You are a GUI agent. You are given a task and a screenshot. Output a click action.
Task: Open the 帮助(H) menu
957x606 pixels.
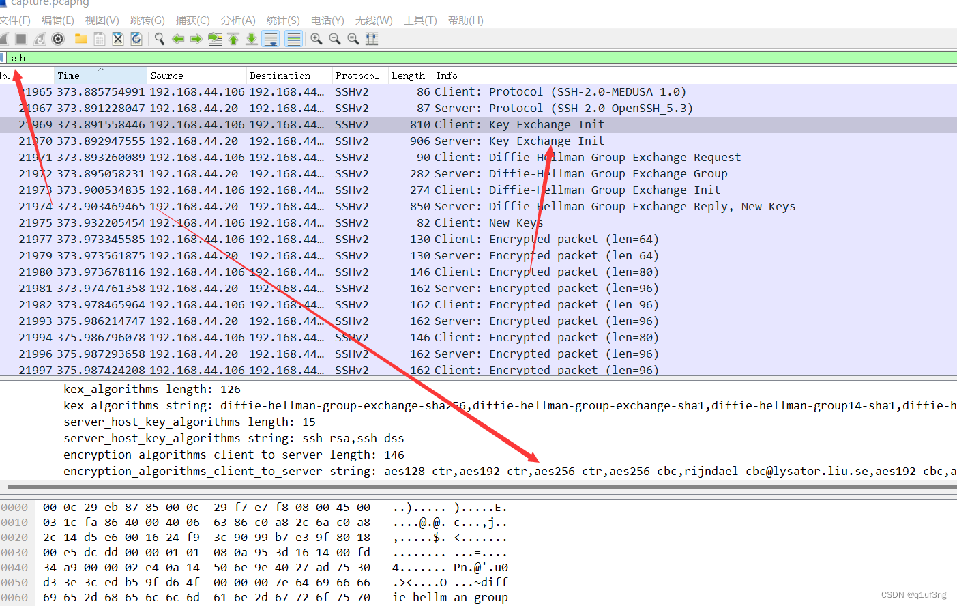coord(466,20)
